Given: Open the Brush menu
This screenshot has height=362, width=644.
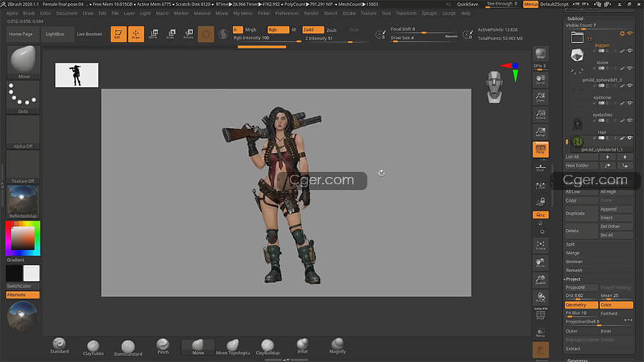Looking at the screenshot, I should (29, 13).
